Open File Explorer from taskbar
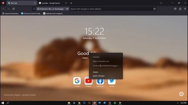 click(69, 103)
